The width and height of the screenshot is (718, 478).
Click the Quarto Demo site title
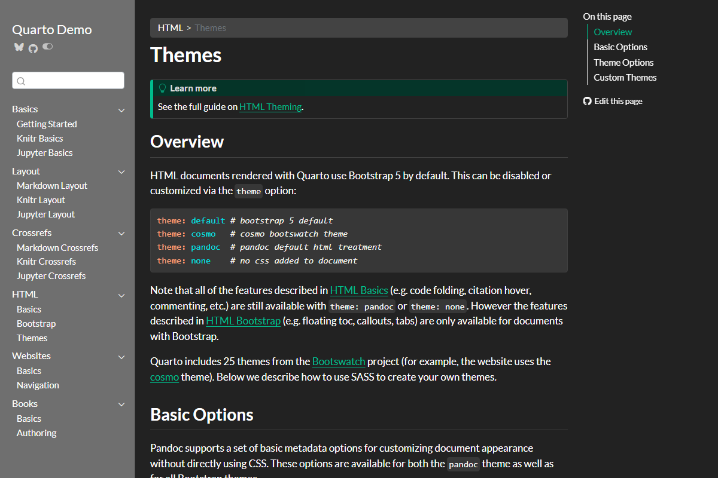(x=51, y=29)
